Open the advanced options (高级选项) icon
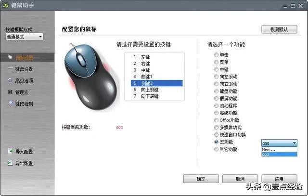308x196 pixels. [10, 80]
